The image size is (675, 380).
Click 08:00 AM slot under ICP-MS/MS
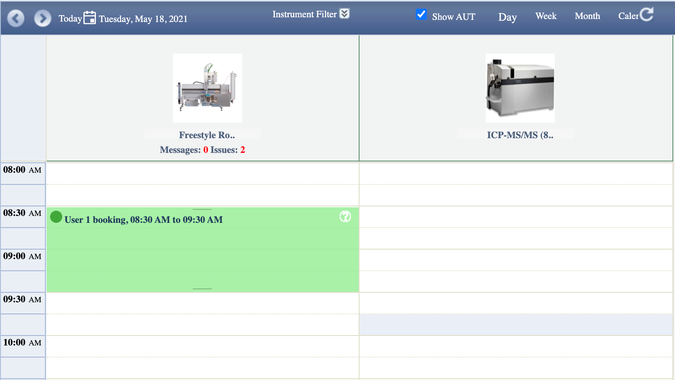point(516,174)
